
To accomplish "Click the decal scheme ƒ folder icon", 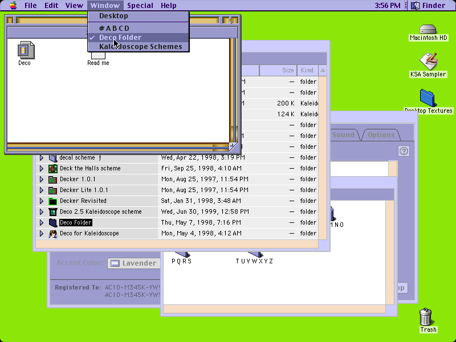I will point(52,158).
